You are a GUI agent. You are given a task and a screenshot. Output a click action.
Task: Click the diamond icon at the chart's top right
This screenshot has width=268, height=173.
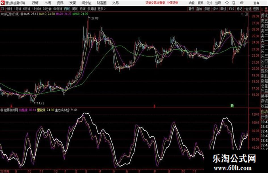click(x=242, y=14)
